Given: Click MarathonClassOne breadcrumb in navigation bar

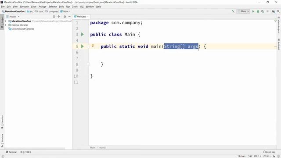Looking at the screenshot, I should [13, 11].
